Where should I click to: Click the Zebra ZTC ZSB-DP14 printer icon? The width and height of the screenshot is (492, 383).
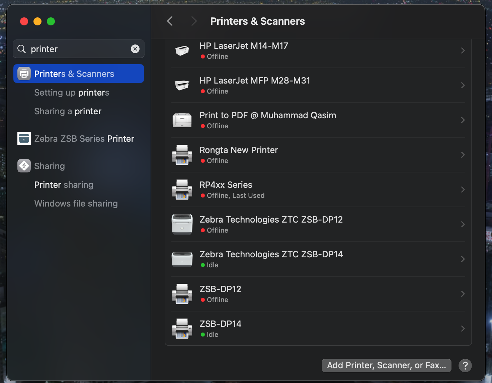click(182, 259)
